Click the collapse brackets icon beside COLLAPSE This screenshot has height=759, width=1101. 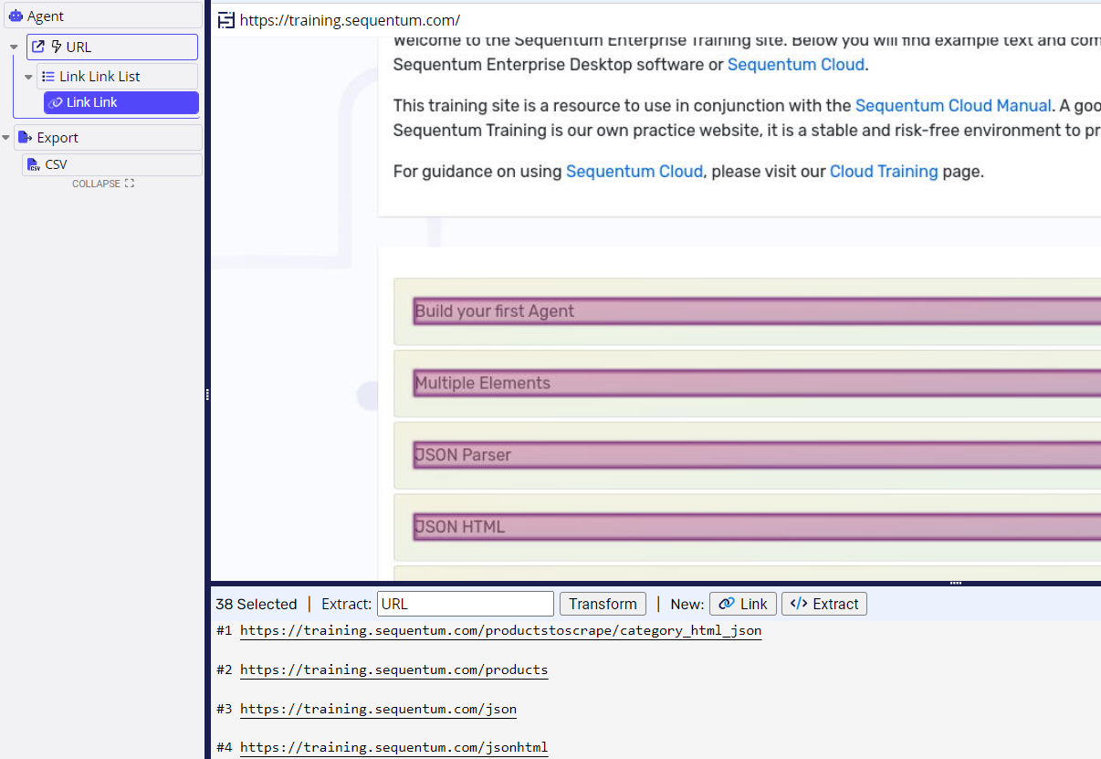(x=130, y=184)
